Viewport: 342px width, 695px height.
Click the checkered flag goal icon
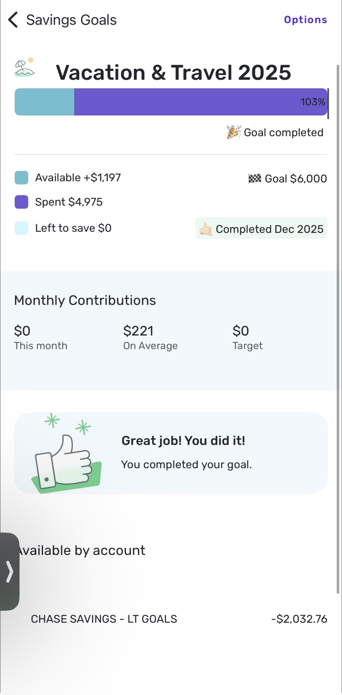tap(255, 179)
